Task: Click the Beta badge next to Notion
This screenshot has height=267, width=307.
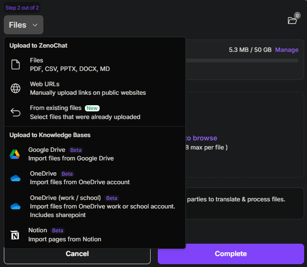Action: (58, 230)
